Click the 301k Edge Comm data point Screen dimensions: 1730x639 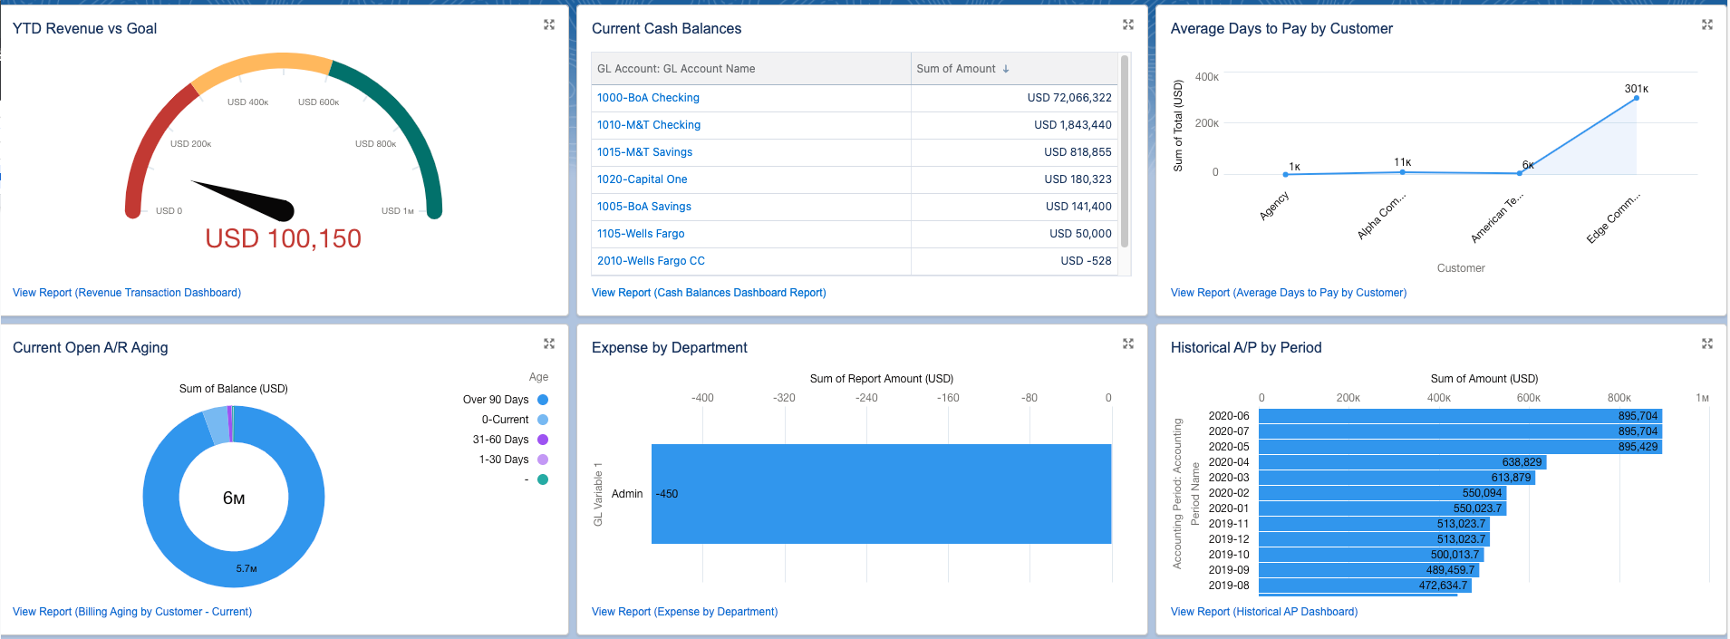click(1636, 98)
